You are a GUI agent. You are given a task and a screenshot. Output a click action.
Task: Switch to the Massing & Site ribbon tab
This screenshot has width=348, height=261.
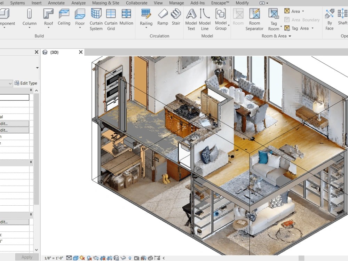[105, 3]
